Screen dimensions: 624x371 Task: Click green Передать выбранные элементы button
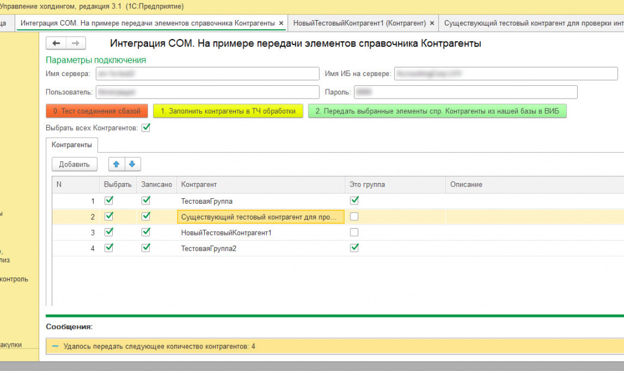point(438,111)
